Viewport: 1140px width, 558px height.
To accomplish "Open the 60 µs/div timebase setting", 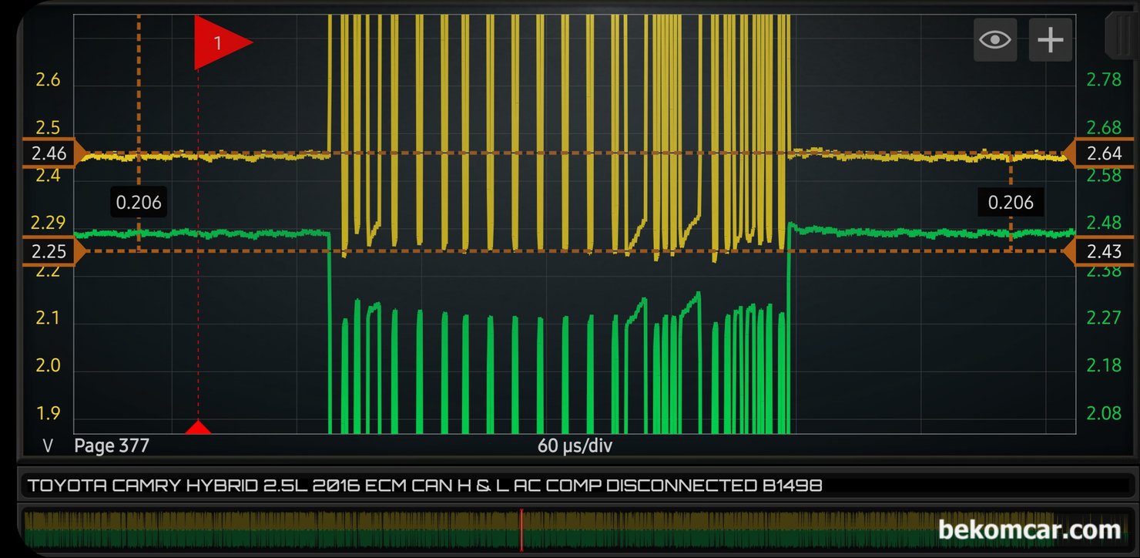I will point(575,445).
